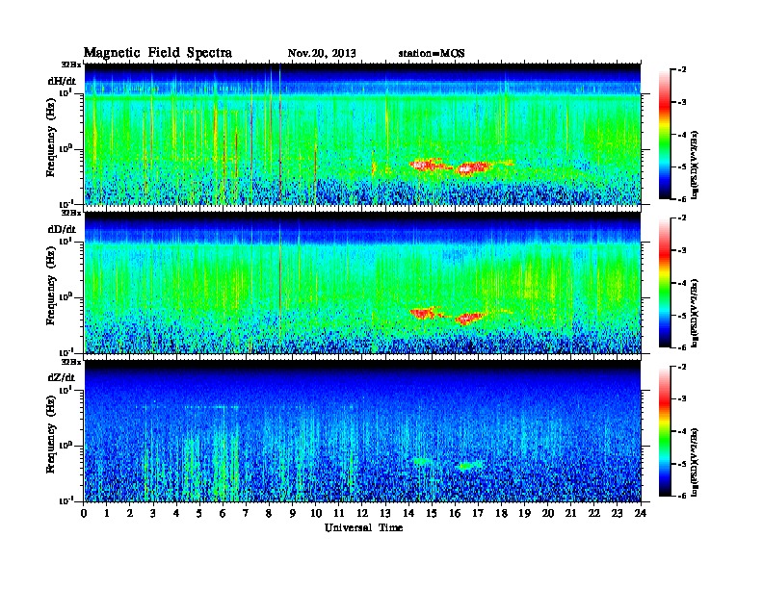Click the "Universal Time" axis title

(x=363, y=527)
